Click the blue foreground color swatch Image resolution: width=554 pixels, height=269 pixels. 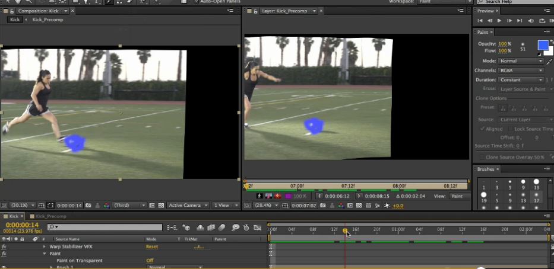tap(543, 45)
